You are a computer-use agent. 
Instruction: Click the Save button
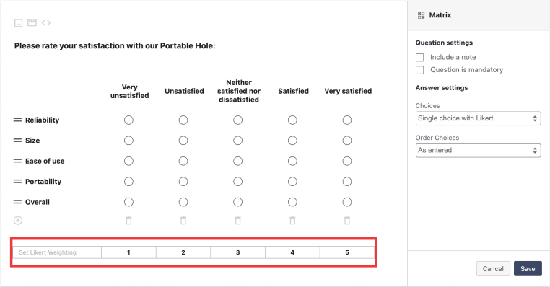point(528,269)
